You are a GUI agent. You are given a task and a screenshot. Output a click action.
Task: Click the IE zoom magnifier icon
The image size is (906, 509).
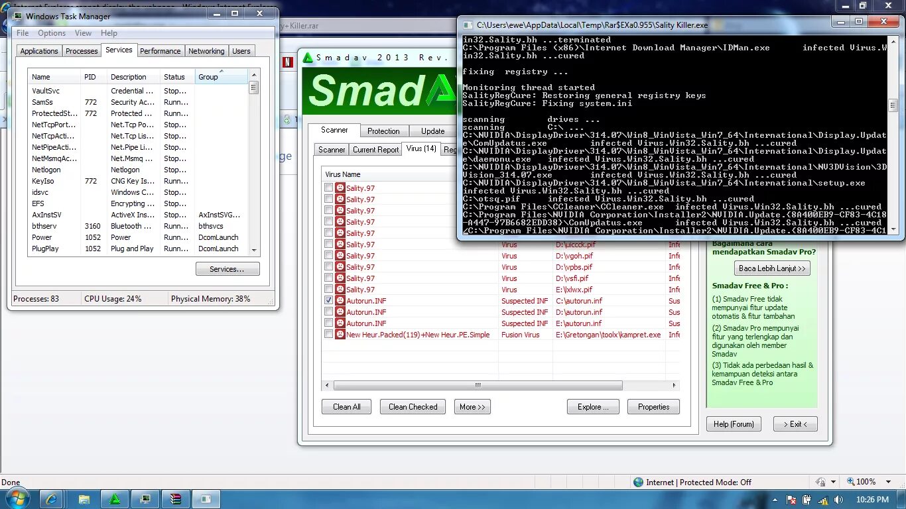click(x=851, y=482)
